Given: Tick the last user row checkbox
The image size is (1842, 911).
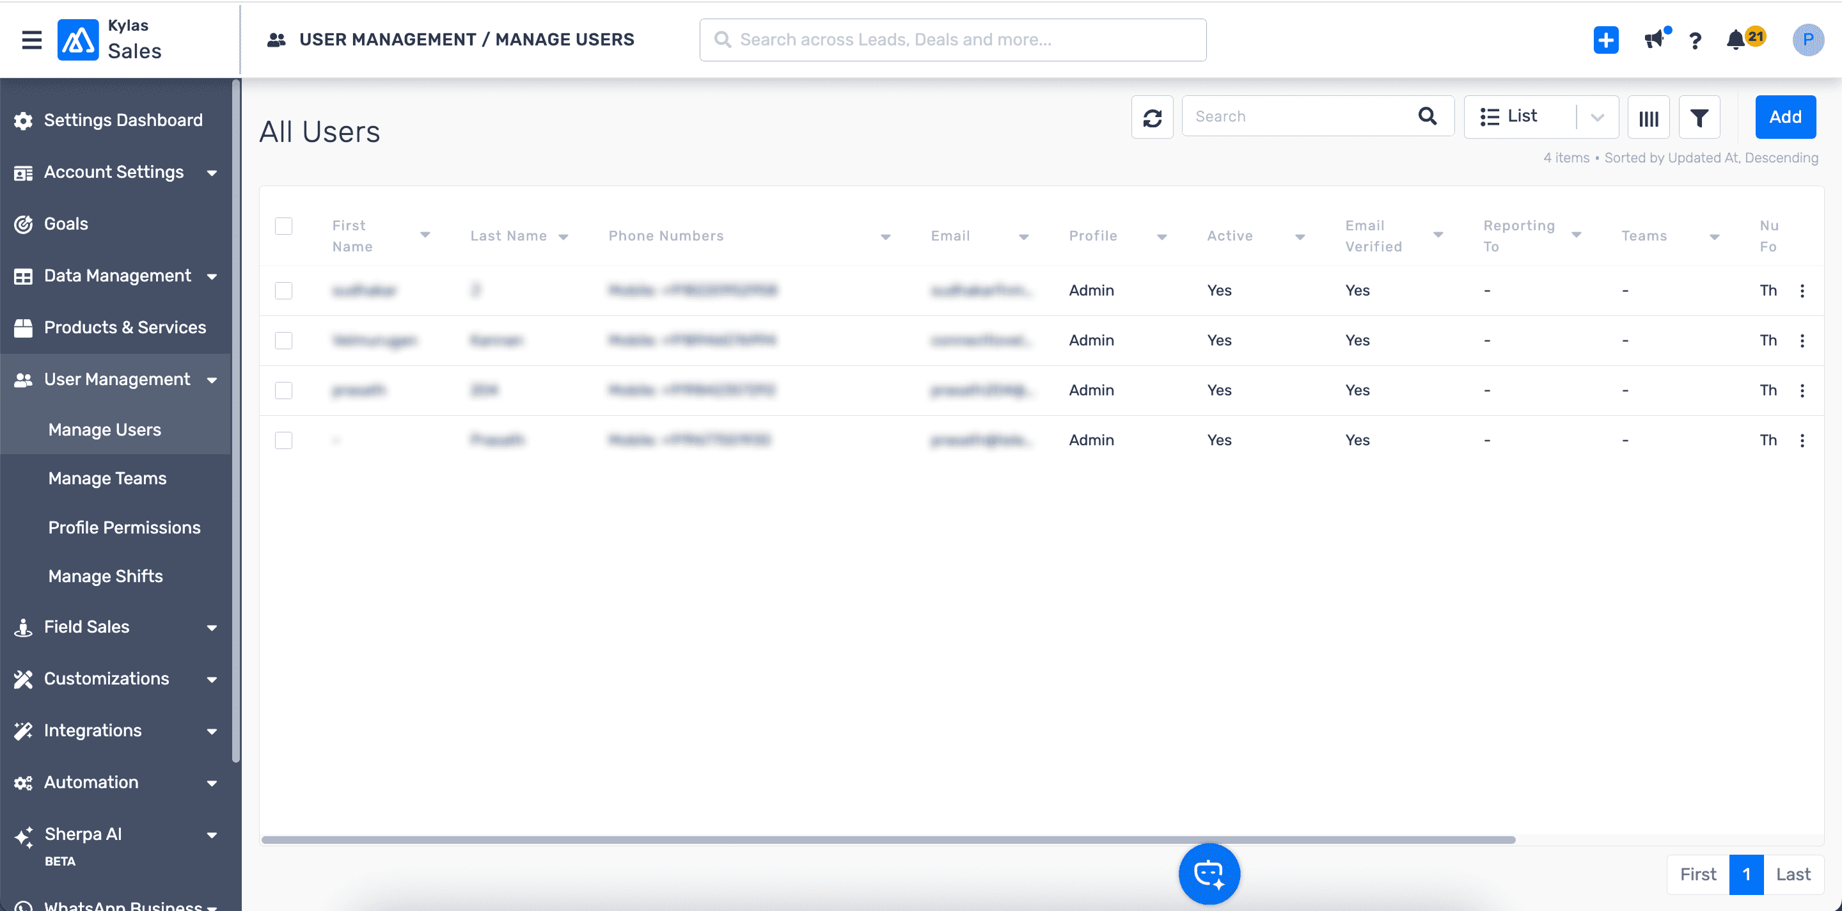Looking at the screenshot, I should 284,440.
